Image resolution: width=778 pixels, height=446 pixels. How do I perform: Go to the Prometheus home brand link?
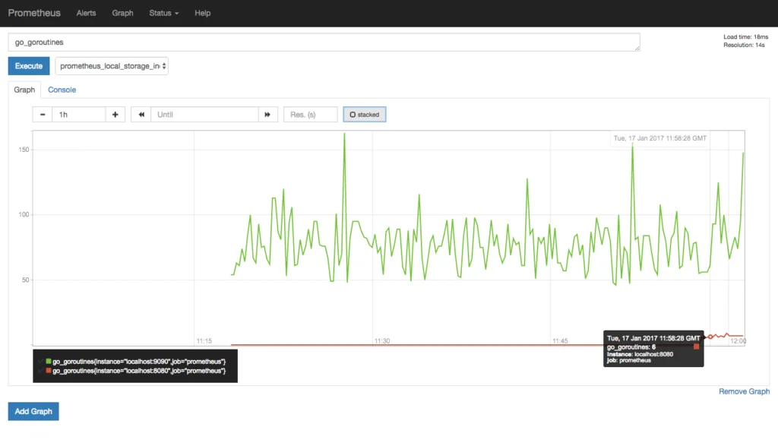(34, 13)
